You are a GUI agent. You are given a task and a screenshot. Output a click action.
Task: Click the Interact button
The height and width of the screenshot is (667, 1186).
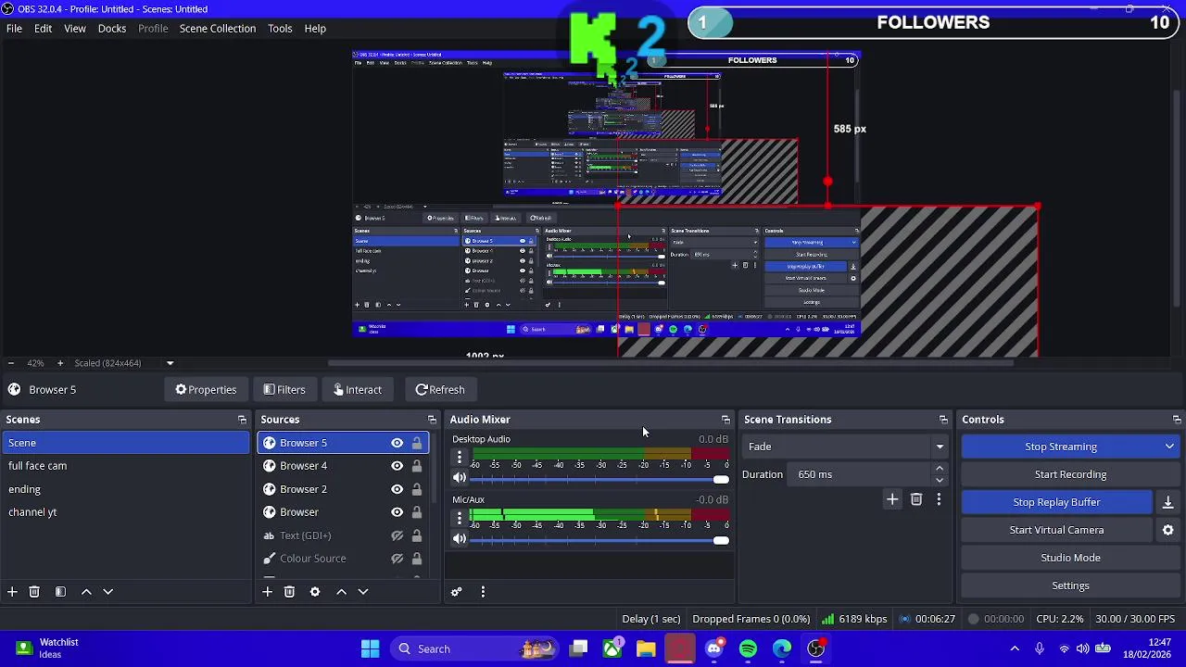[358, 390]
